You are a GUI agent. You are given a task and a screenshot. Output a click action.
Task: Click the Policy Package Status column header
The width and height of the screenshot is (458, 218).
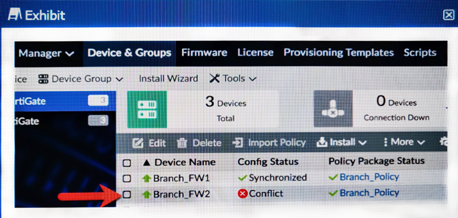[x=376, y=161]
